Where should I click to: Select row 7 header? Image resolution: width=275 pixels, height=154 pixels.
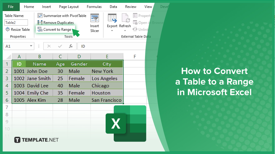[x=7, y=107]
